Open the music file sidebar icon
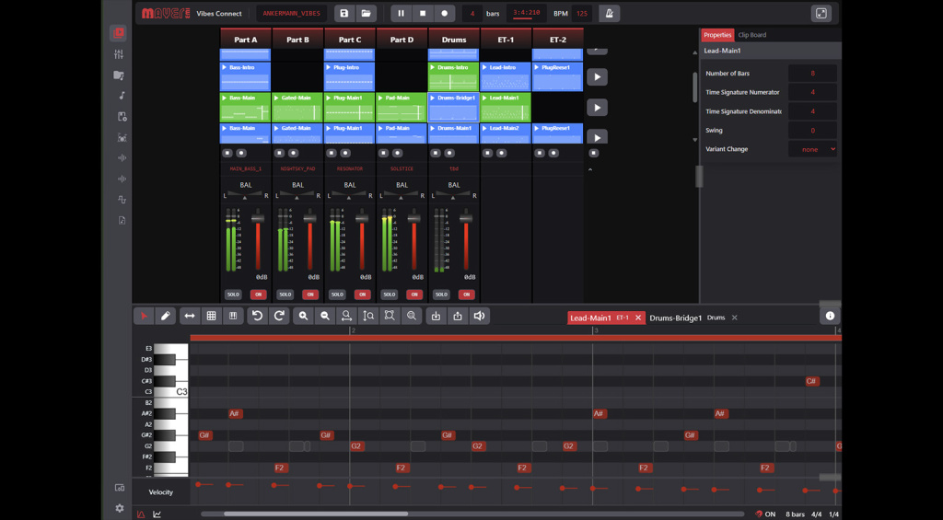Viewport: 943px width, 520px height. coord(122,221)
